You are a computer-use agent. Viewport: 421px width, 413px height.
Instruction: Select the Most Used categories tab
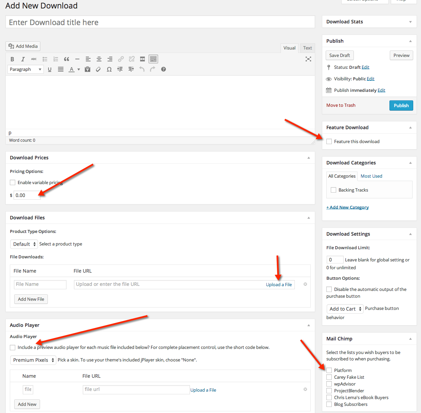[371, 176]
